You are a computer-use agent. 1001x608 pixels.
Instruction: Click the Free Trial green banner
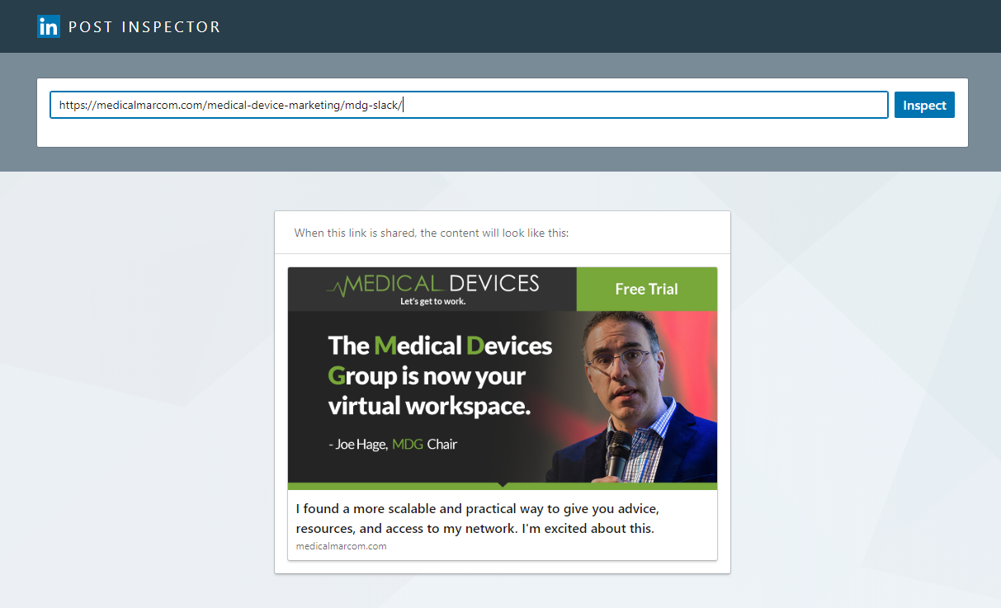click(647, 289)
